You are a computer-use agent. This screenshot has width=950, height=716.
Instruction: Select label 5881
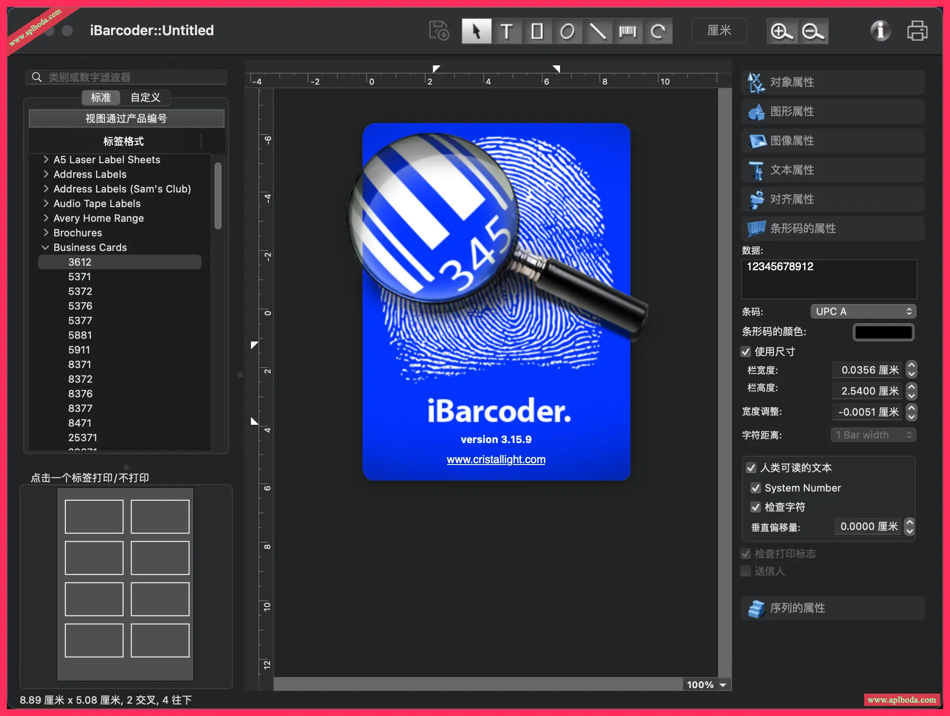80,335
